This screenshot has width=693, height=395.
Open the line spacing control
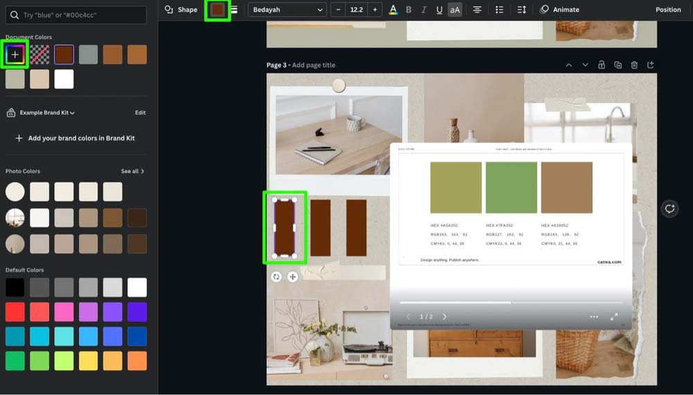point(522,10)
